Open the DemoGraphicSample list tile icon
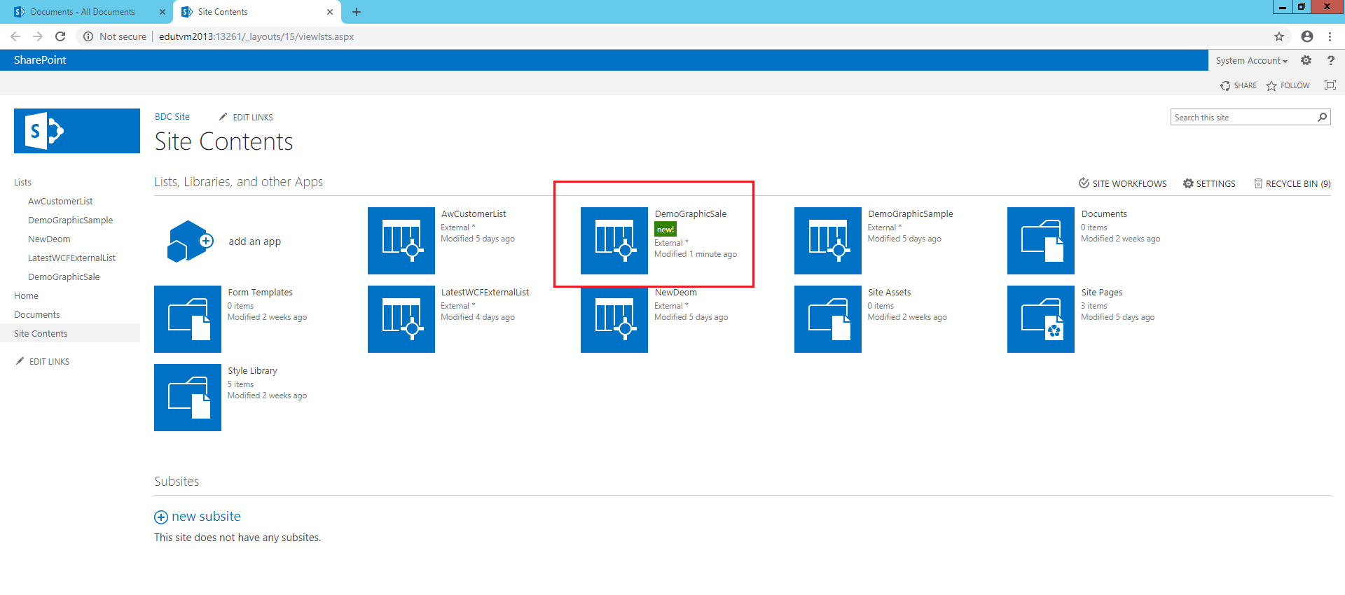1345x595 pixels. pyautogui.click(x=828, y=241)
